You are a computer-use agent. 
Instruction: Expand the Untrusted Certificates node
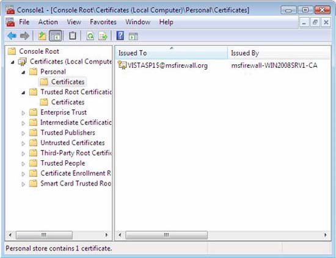click(23, 143)
